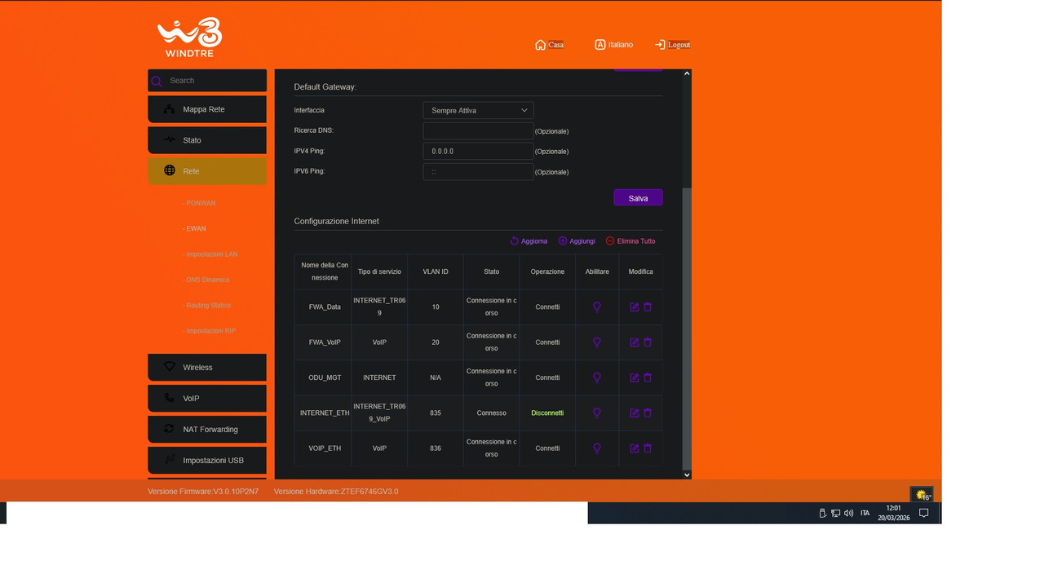The height and width of the screenshot is (587, 1044).
Task: Open Impostazioni LAN submenu
Action: 210,254
